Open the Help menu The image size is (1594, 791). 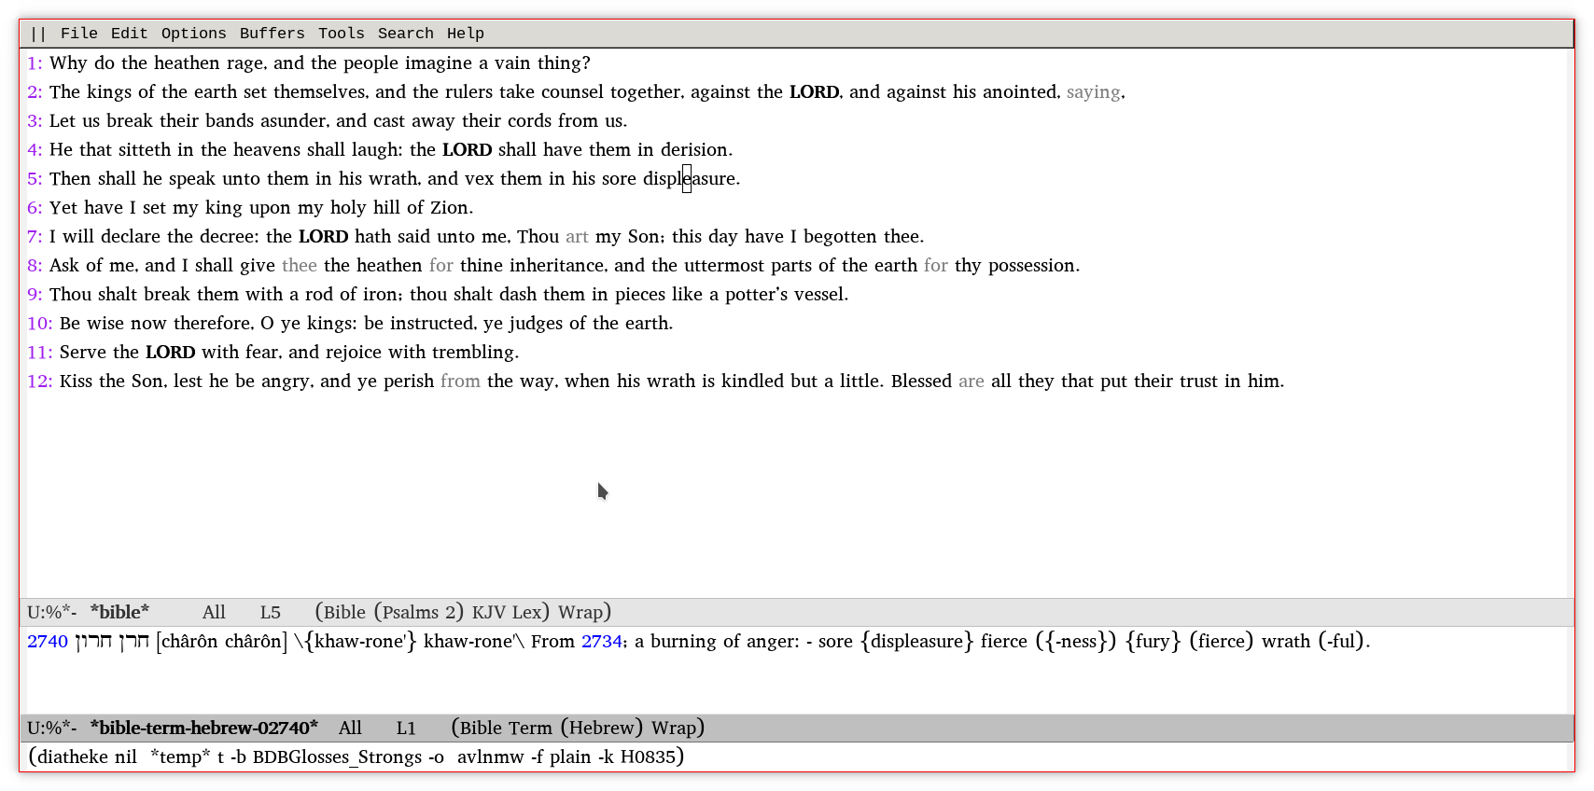click(x=465, y=34)
